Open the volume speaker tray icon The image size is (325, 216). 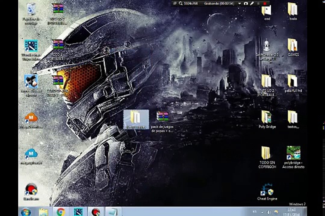[x=269, y=212]
